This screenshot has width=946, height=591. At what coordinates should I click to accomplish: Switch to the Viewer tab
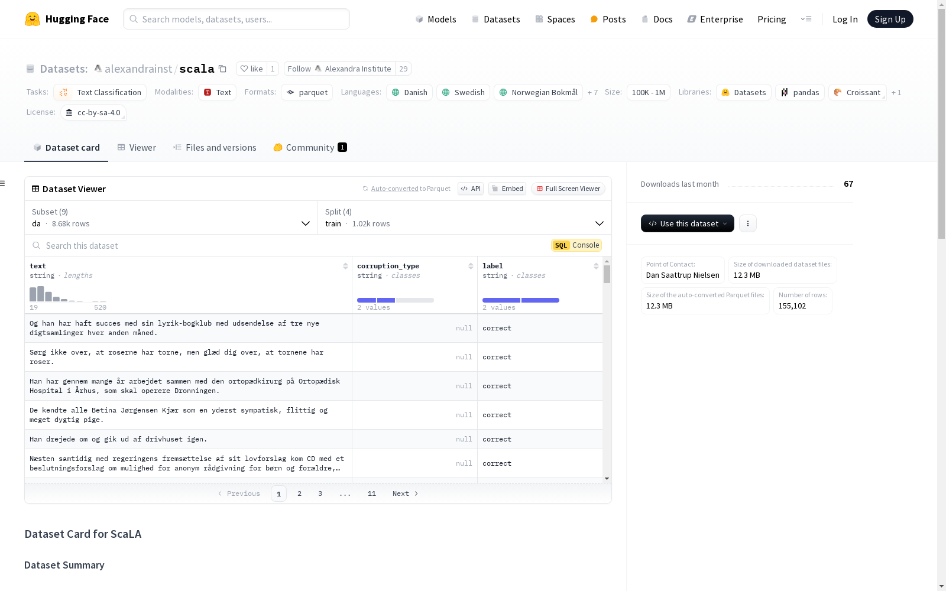pyautogui.click(x=137, y=148)
